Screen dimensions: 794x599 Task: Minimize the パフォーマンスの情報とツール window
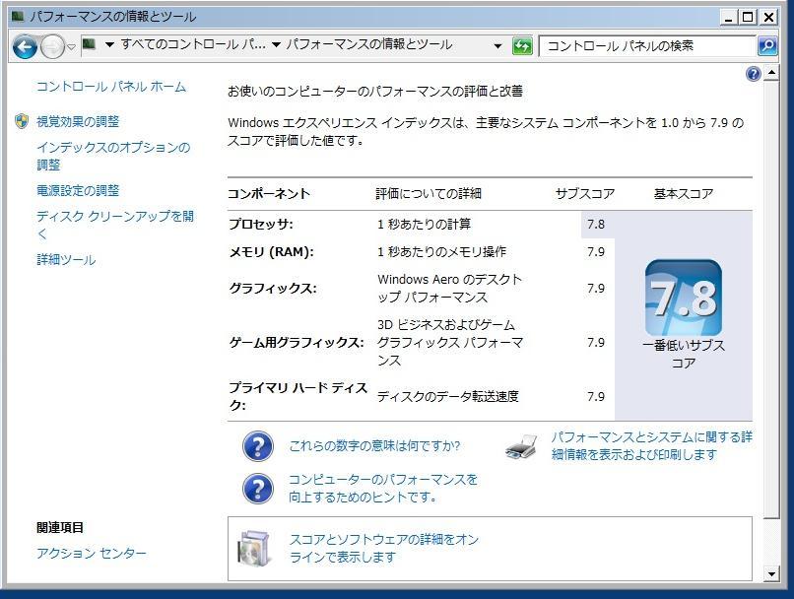(x=728, y=17)
